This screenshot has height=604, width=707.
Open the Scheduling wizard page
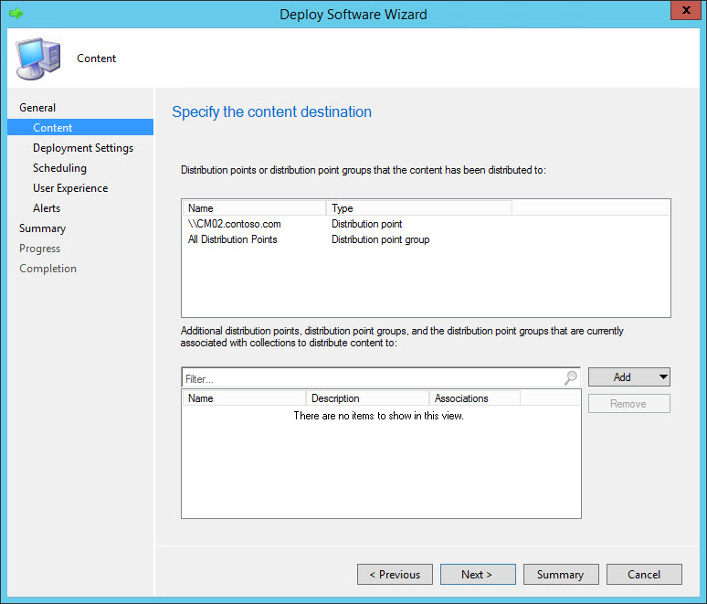tap(59, 168)
